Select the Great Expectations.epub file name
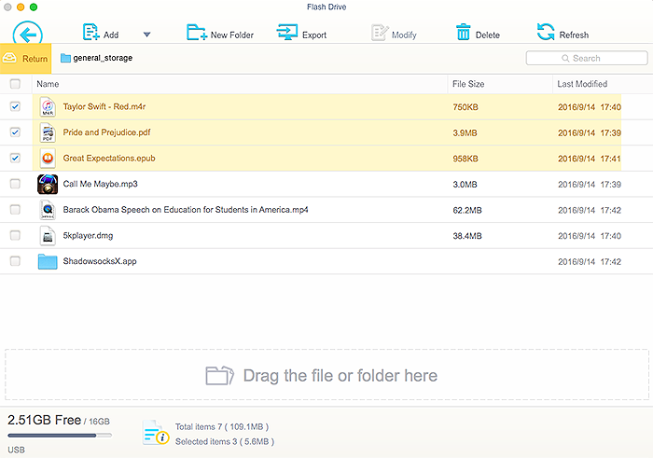Image resolution: width=653 pixels, height=458 pixels. point(109,159)
